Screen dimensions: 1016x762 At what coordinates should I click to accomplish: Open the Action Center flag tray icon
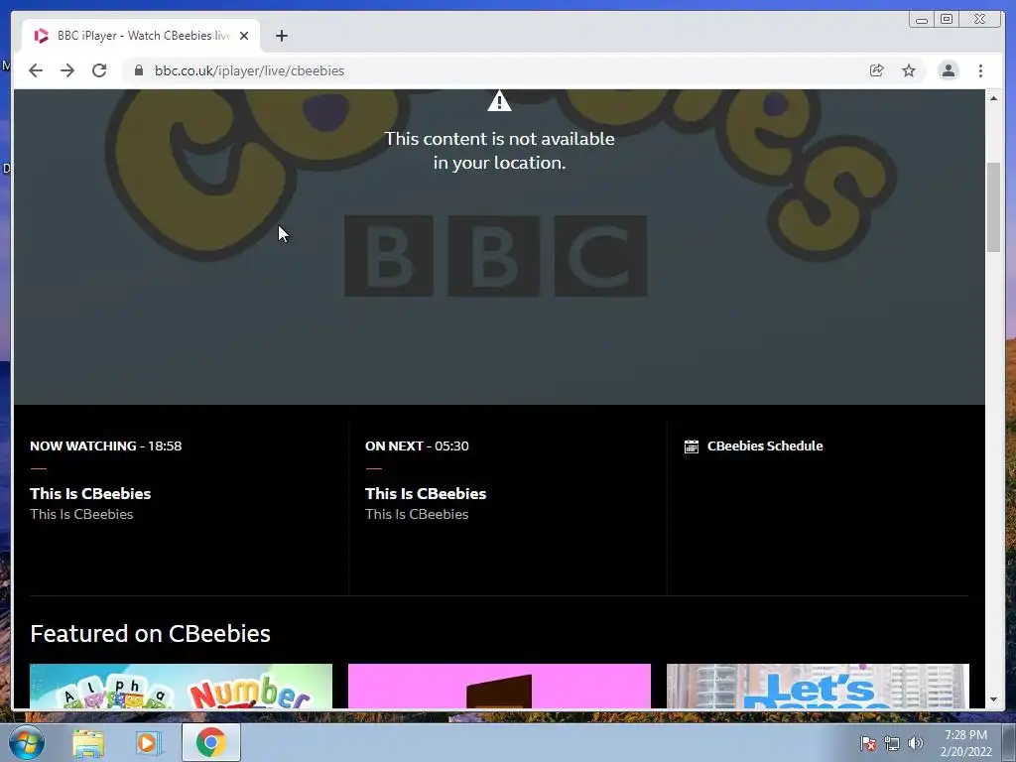click(867, 743)
